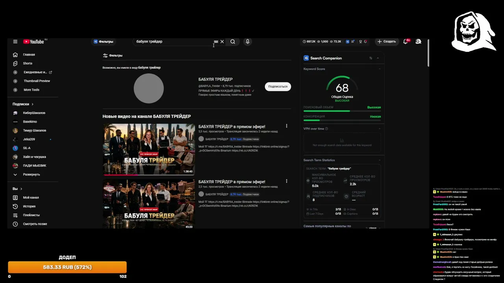Collapse the VPH over time section
This screenshot has width=504, height=283.
pos(380,129)
